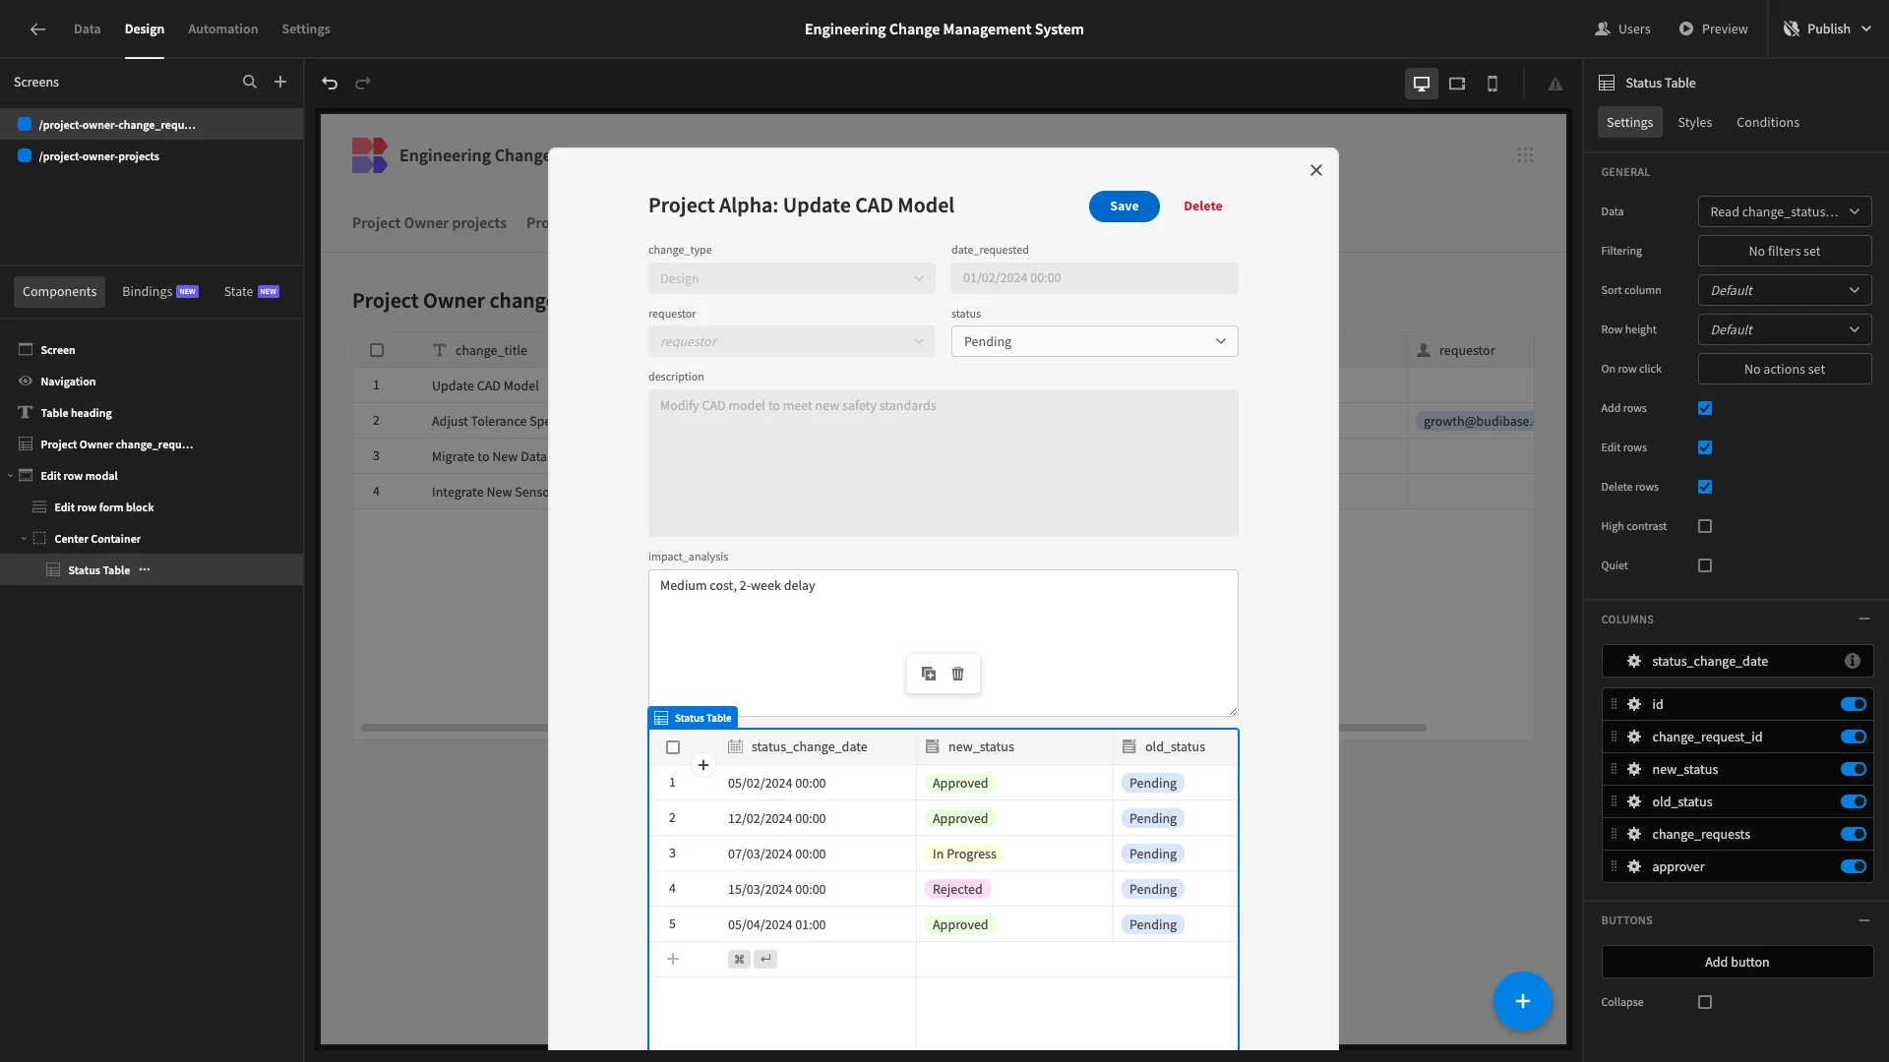This screenshot has height=1062, width=1889.
Task: Click the undo icon
Action: pyautogui.click(x=330, y=84)
